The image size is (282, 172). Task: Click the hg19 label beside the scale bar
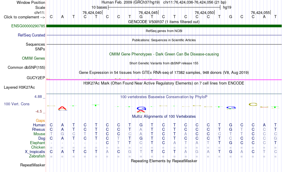[x=227, y=7]
